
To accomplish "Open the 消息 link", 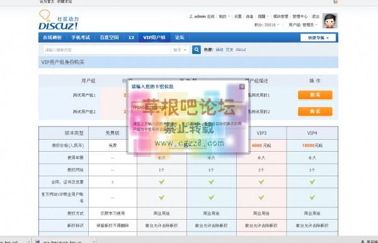I will 249,16.
